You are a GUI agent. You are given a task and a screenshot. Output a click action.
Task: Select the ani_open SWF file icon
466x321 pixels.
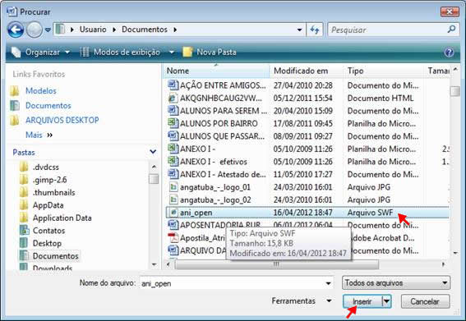point(173,213)
